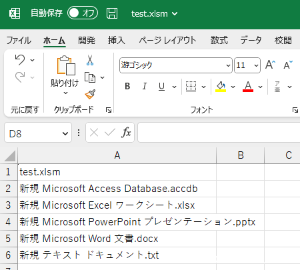
Task: Click the Excel app icon in title bar
Action: pos(15,13)
